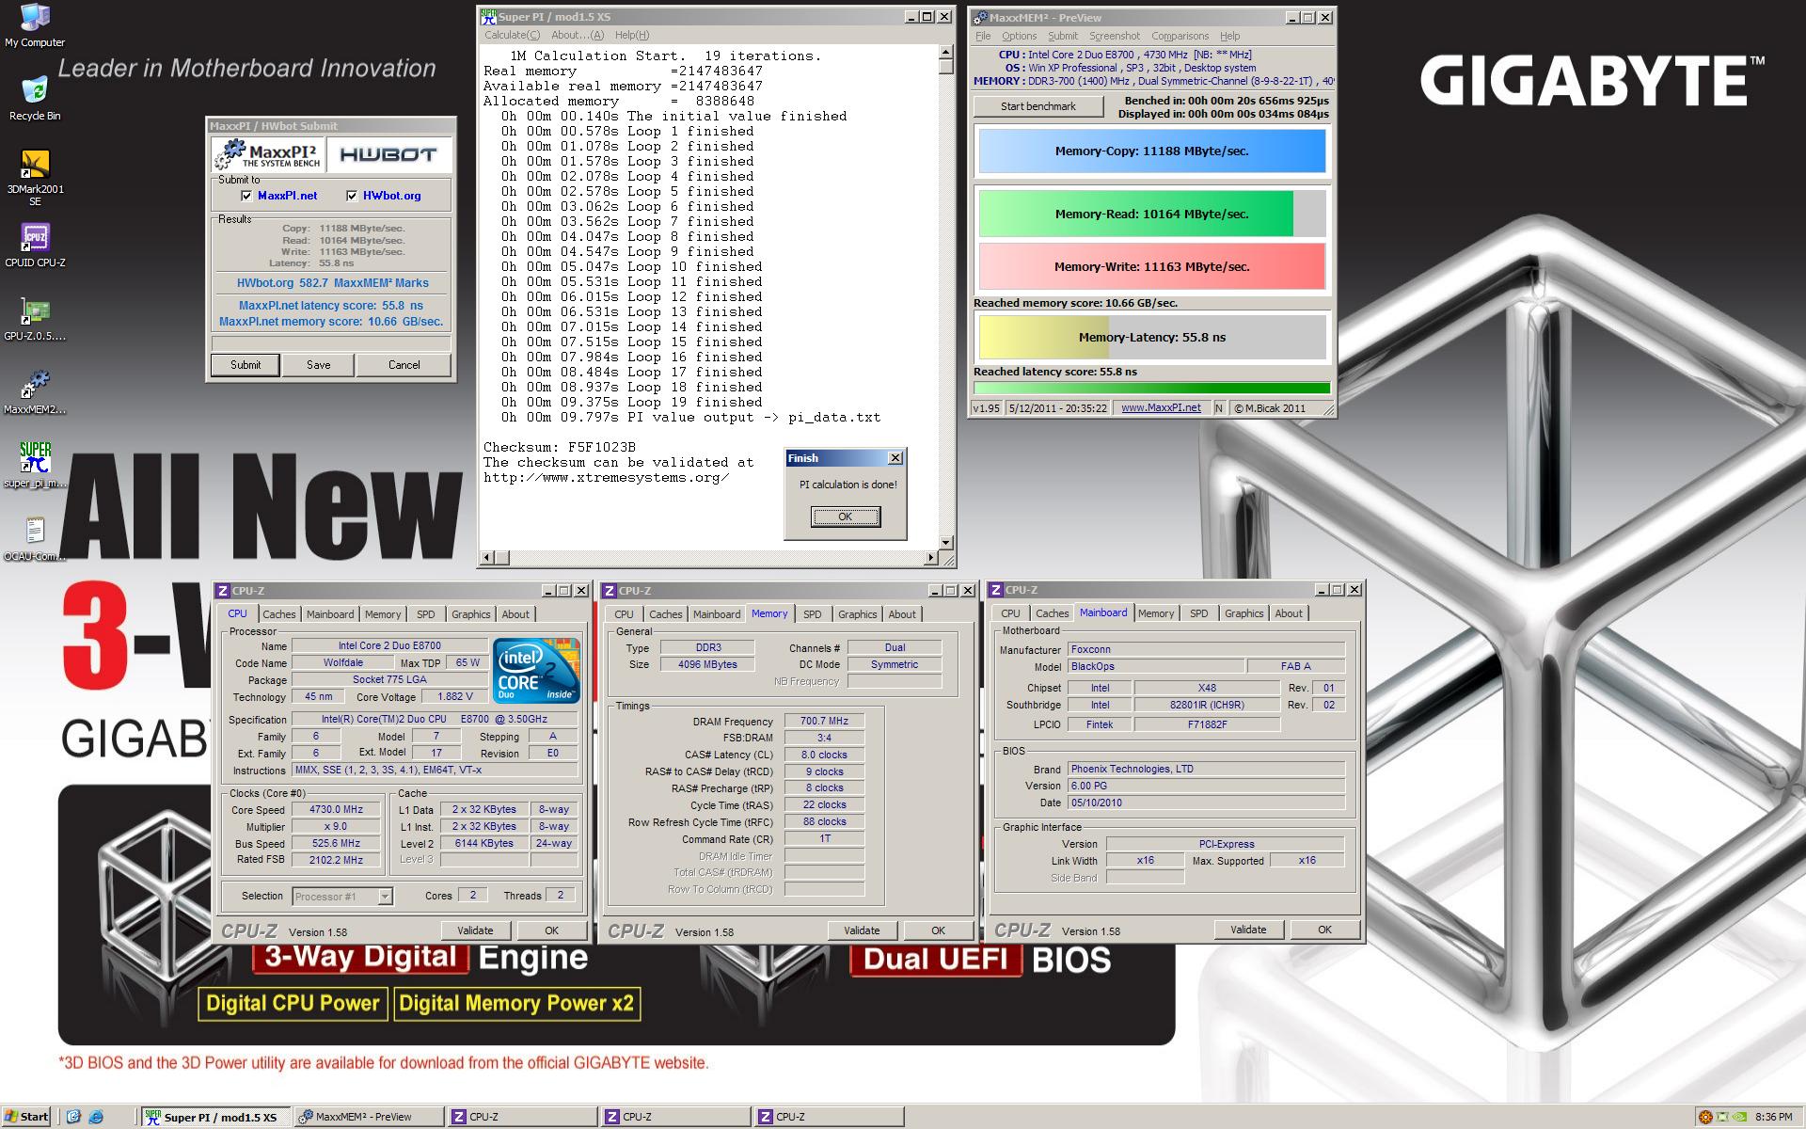Click Submit button in HWbot Submit window
The image size is (1806, 1129).
[246, 365]
